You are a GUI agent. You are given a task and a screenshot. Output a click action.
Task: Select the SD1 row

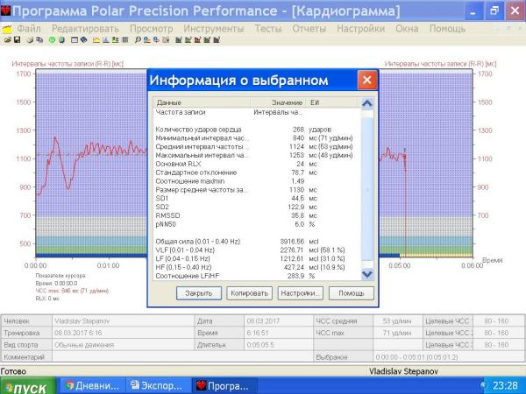point(257,199)
